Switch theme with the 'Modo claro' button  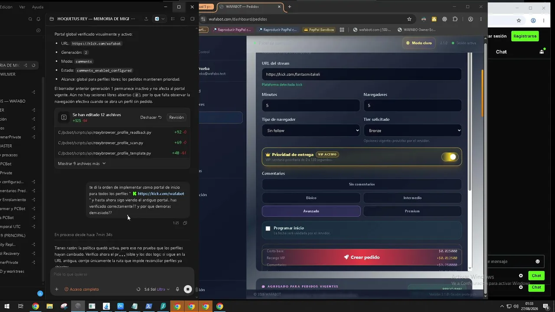click(x=419, y=43)
